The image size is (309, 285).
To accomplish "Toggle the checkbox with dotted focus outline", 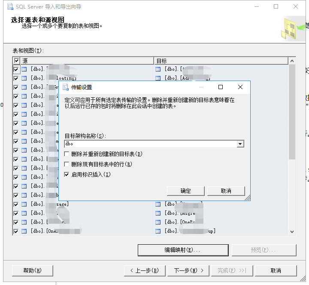I will click(x=16, y=69).
